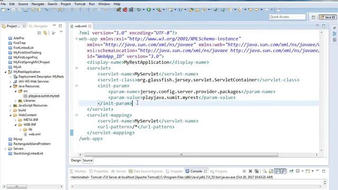338x190 pixels.
Task: Maximize the web.xml editor area
Action: tap(324, 26)
